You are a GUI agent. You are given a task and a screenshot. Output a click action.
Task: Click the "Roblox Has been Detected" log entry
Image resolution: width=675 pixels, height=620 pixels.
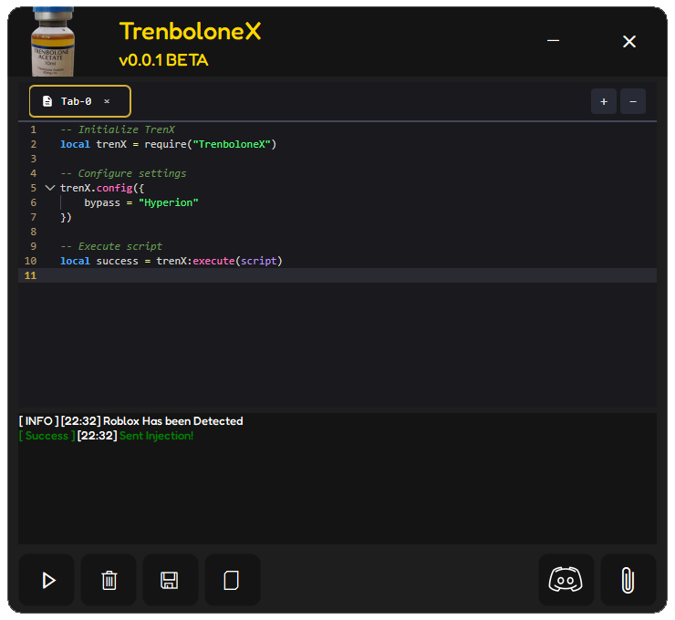click(x=173, y=421)
